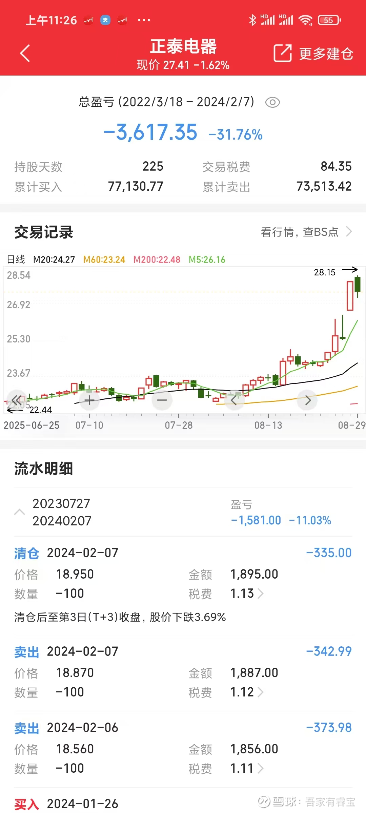Expand 税费 1.12 details on 02-07 卖出
This screenshot has width=366, height=813.
point(261,692)
